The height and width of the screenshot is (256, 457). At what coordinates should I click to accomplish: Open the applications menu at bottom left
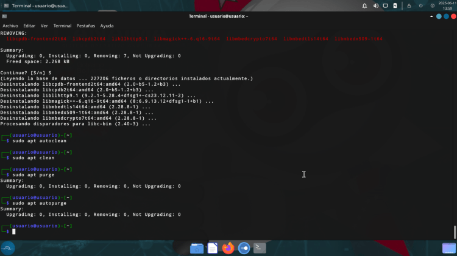coord(8,247)
